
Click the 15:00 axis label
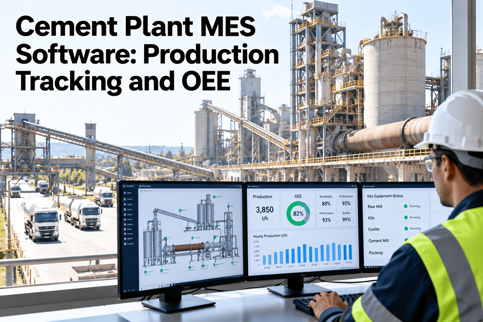click(x=314, y=265)
